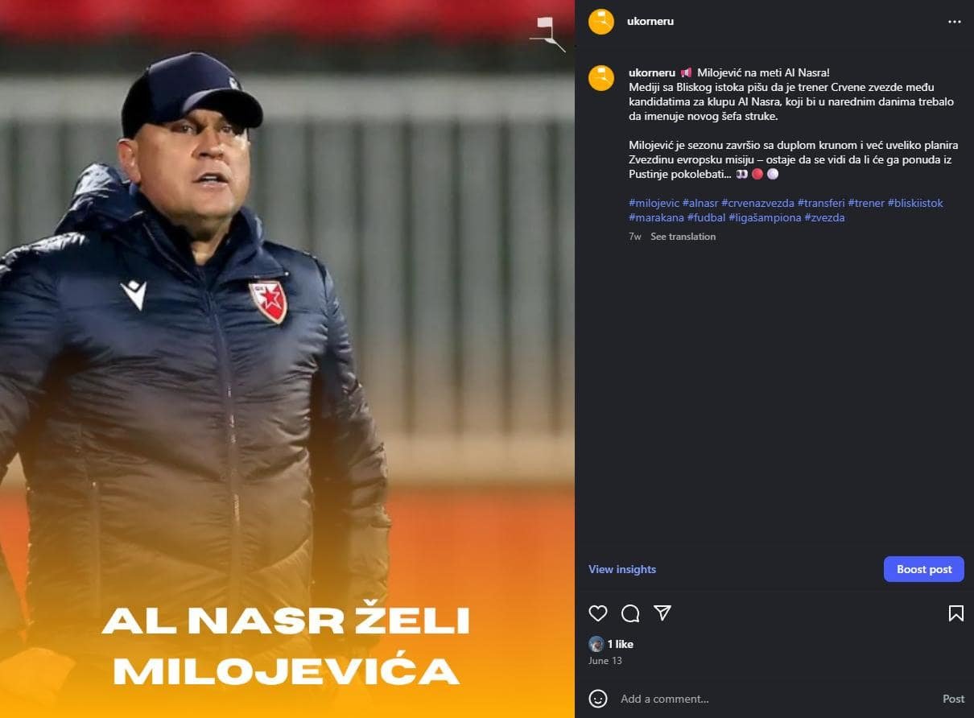Click the Boost post button

click(924, 569)
